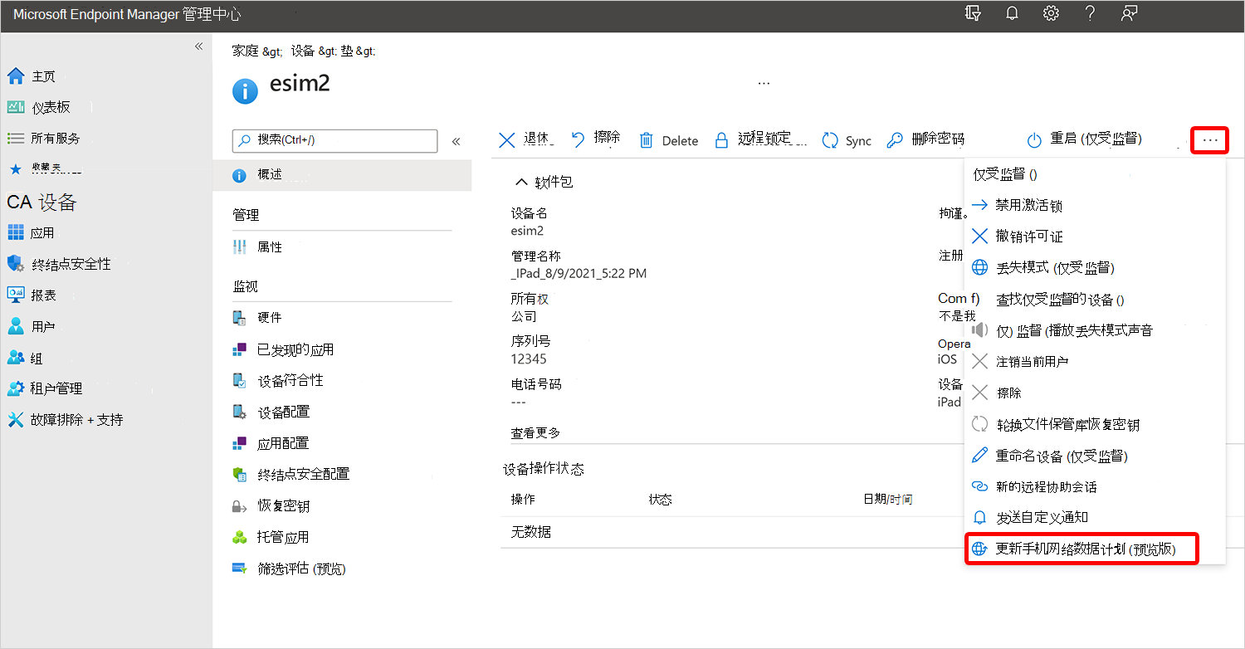Focus the 搜索(Ctrl+/) search box
Image resolution: width=1245 pixels, height=649 pixels.
pos(334,140)
